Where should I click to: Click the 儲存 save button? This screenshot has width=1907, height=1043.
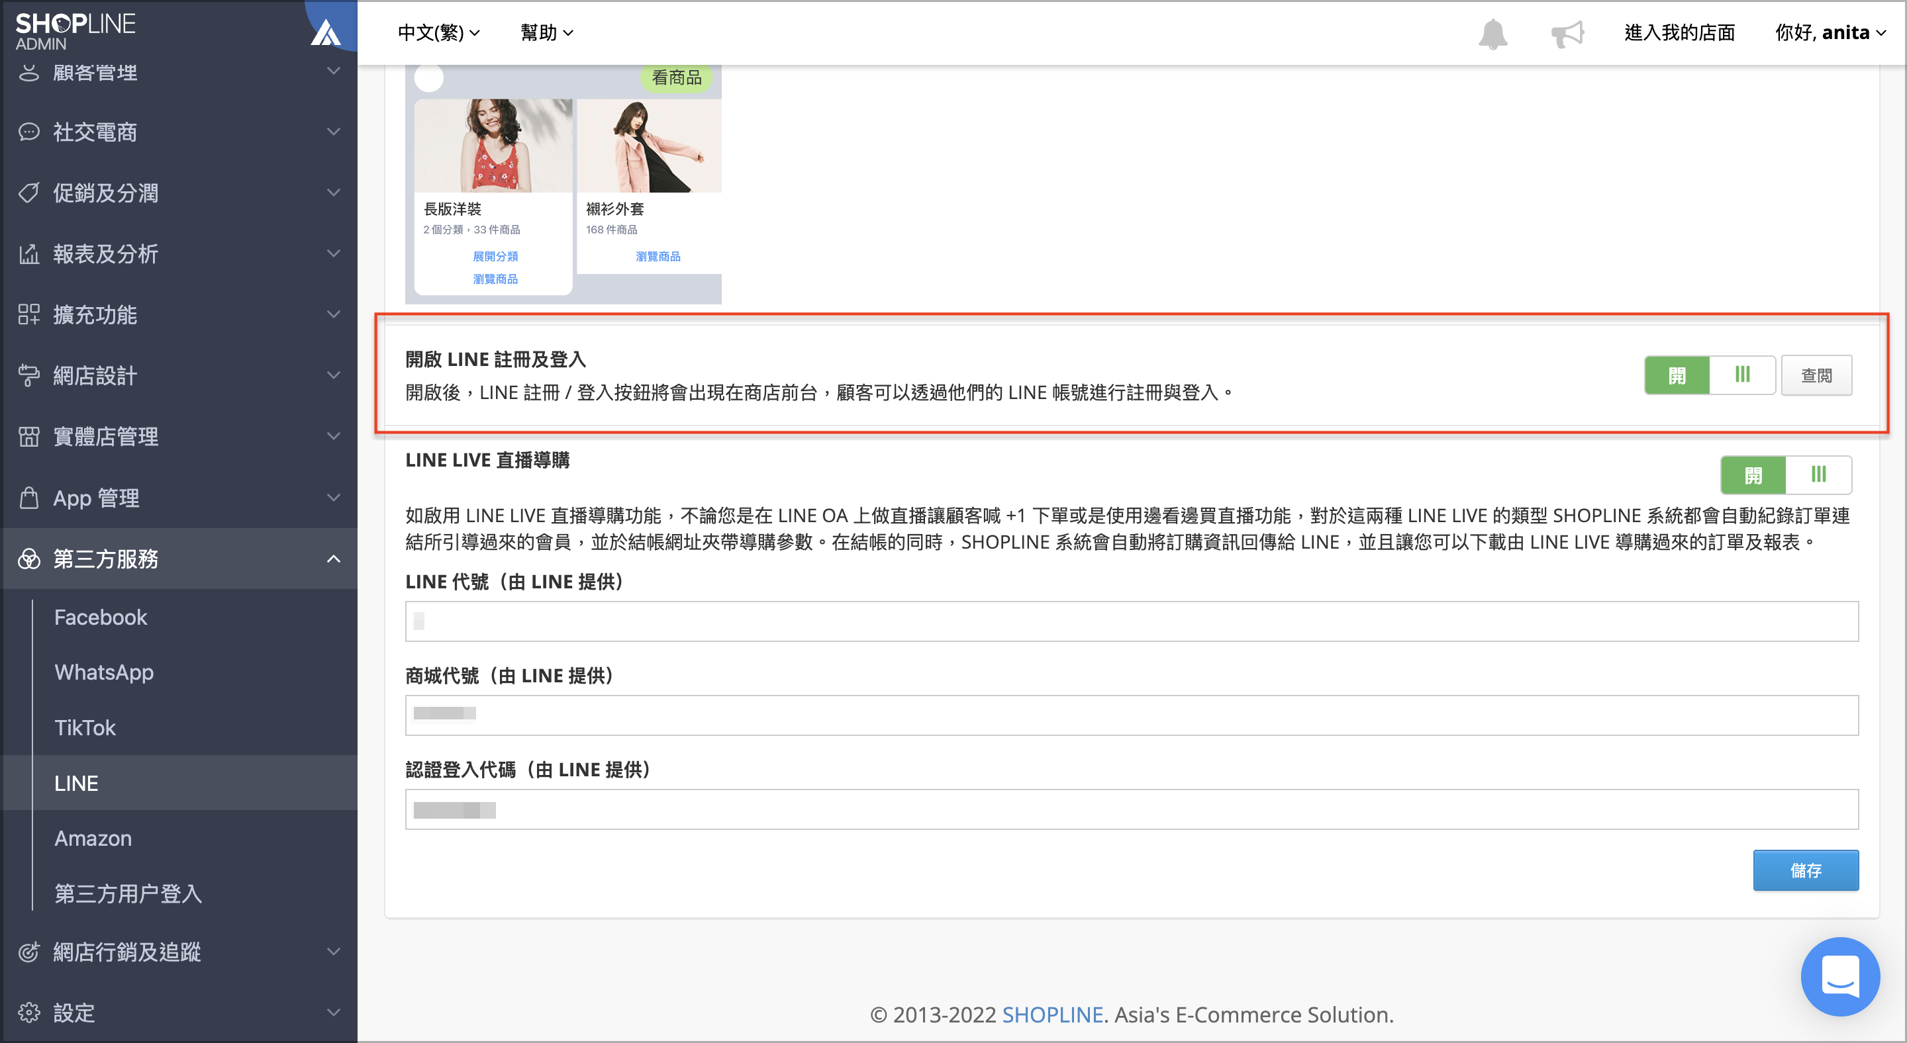point(1806,871)
